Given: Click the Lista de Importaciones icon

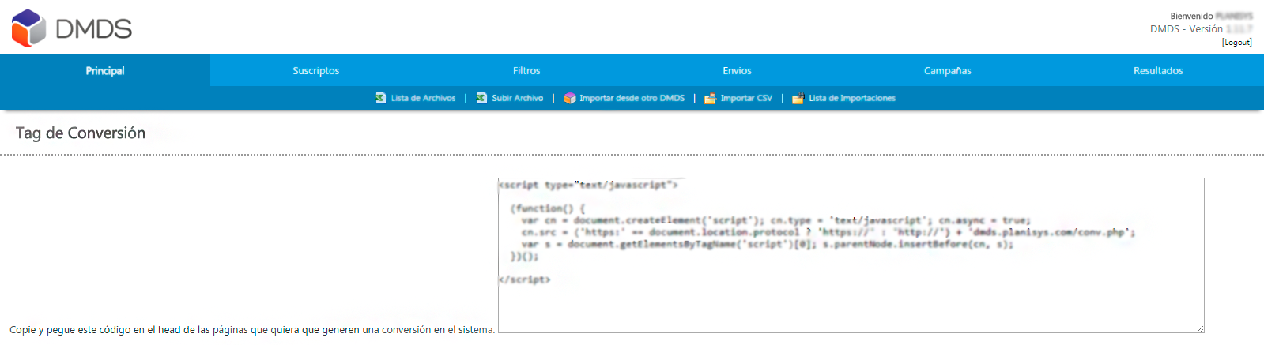Looking at the screenshot, I should pyautogui.click(x=798, y=98).
